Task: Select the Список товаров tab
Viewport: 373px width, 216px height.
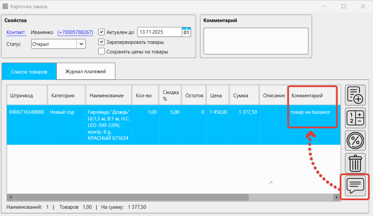Action: (29, 71)
